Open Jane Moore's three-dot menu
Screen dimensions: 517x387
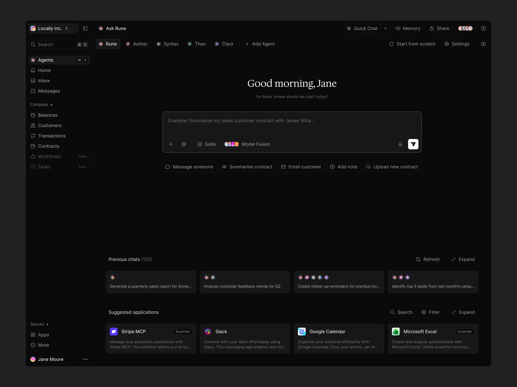pos(85,359)
